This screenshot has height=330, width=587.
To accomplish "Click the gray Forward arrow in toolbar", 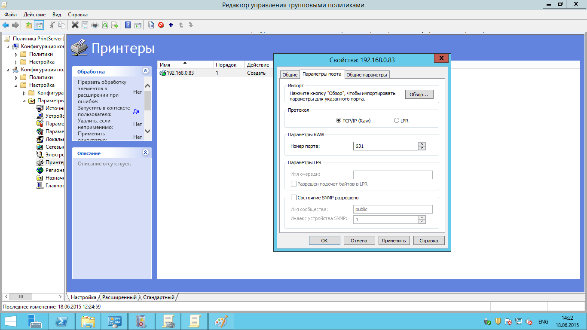I will [x=15, y=25].
